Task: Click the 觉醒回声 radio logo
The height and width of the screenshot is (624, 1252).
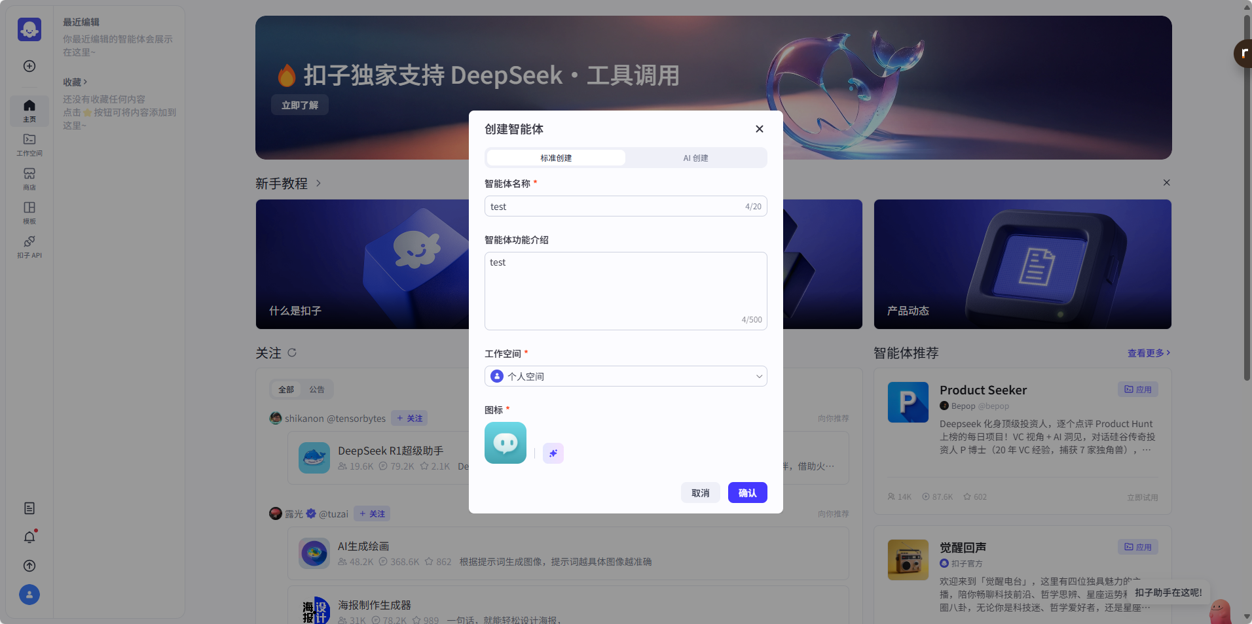Action: point(908,560)
